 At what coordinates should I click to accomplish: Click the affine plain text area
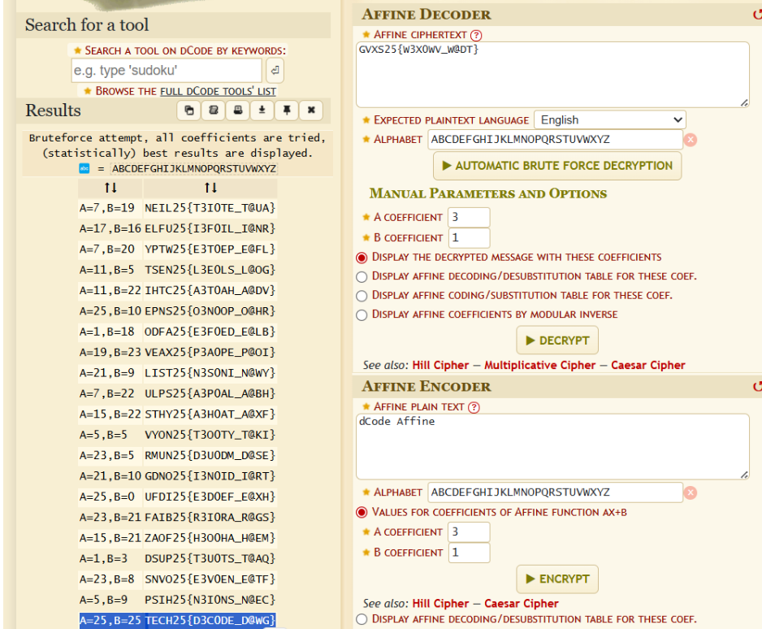552,446
